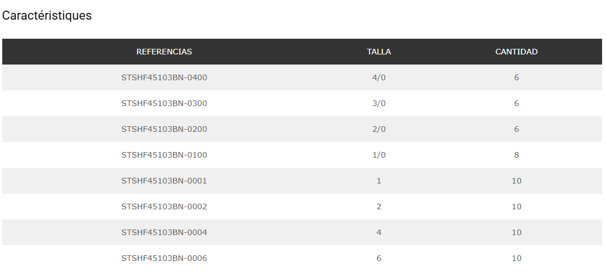Select reference STSHF45103BN-0200
This screenshot has width=606, height=280.
tap(164, 129)
